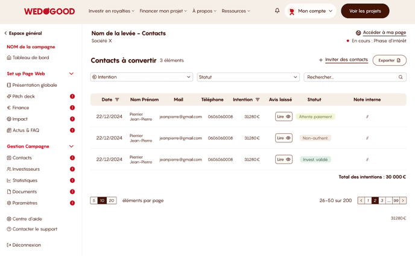This screenshot has width=415, height=266.
Task: Click the search magnifier icon
Action: [x=401, y=77]
